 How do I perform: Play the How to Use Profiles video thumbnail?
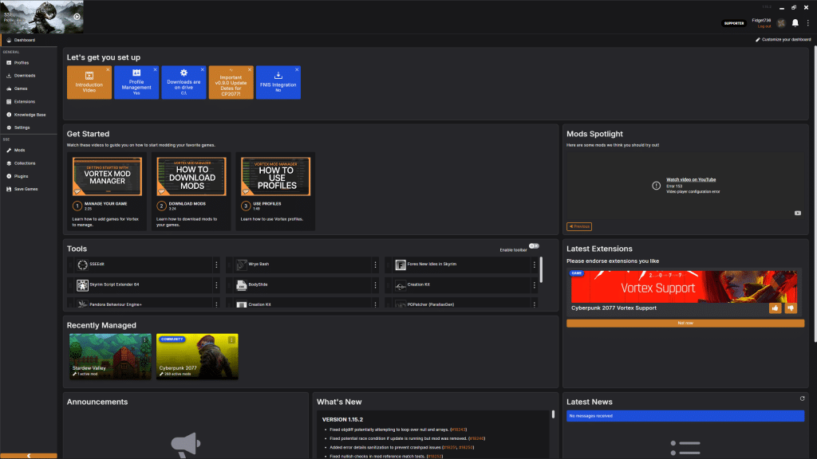point(275,176)
